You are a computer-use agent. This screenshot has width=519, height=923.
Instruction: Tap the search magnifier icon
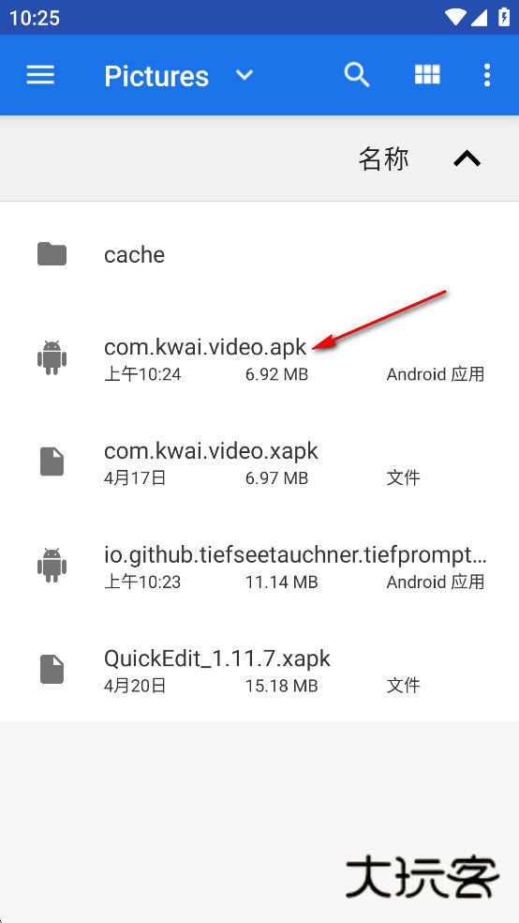click(357, 75)
